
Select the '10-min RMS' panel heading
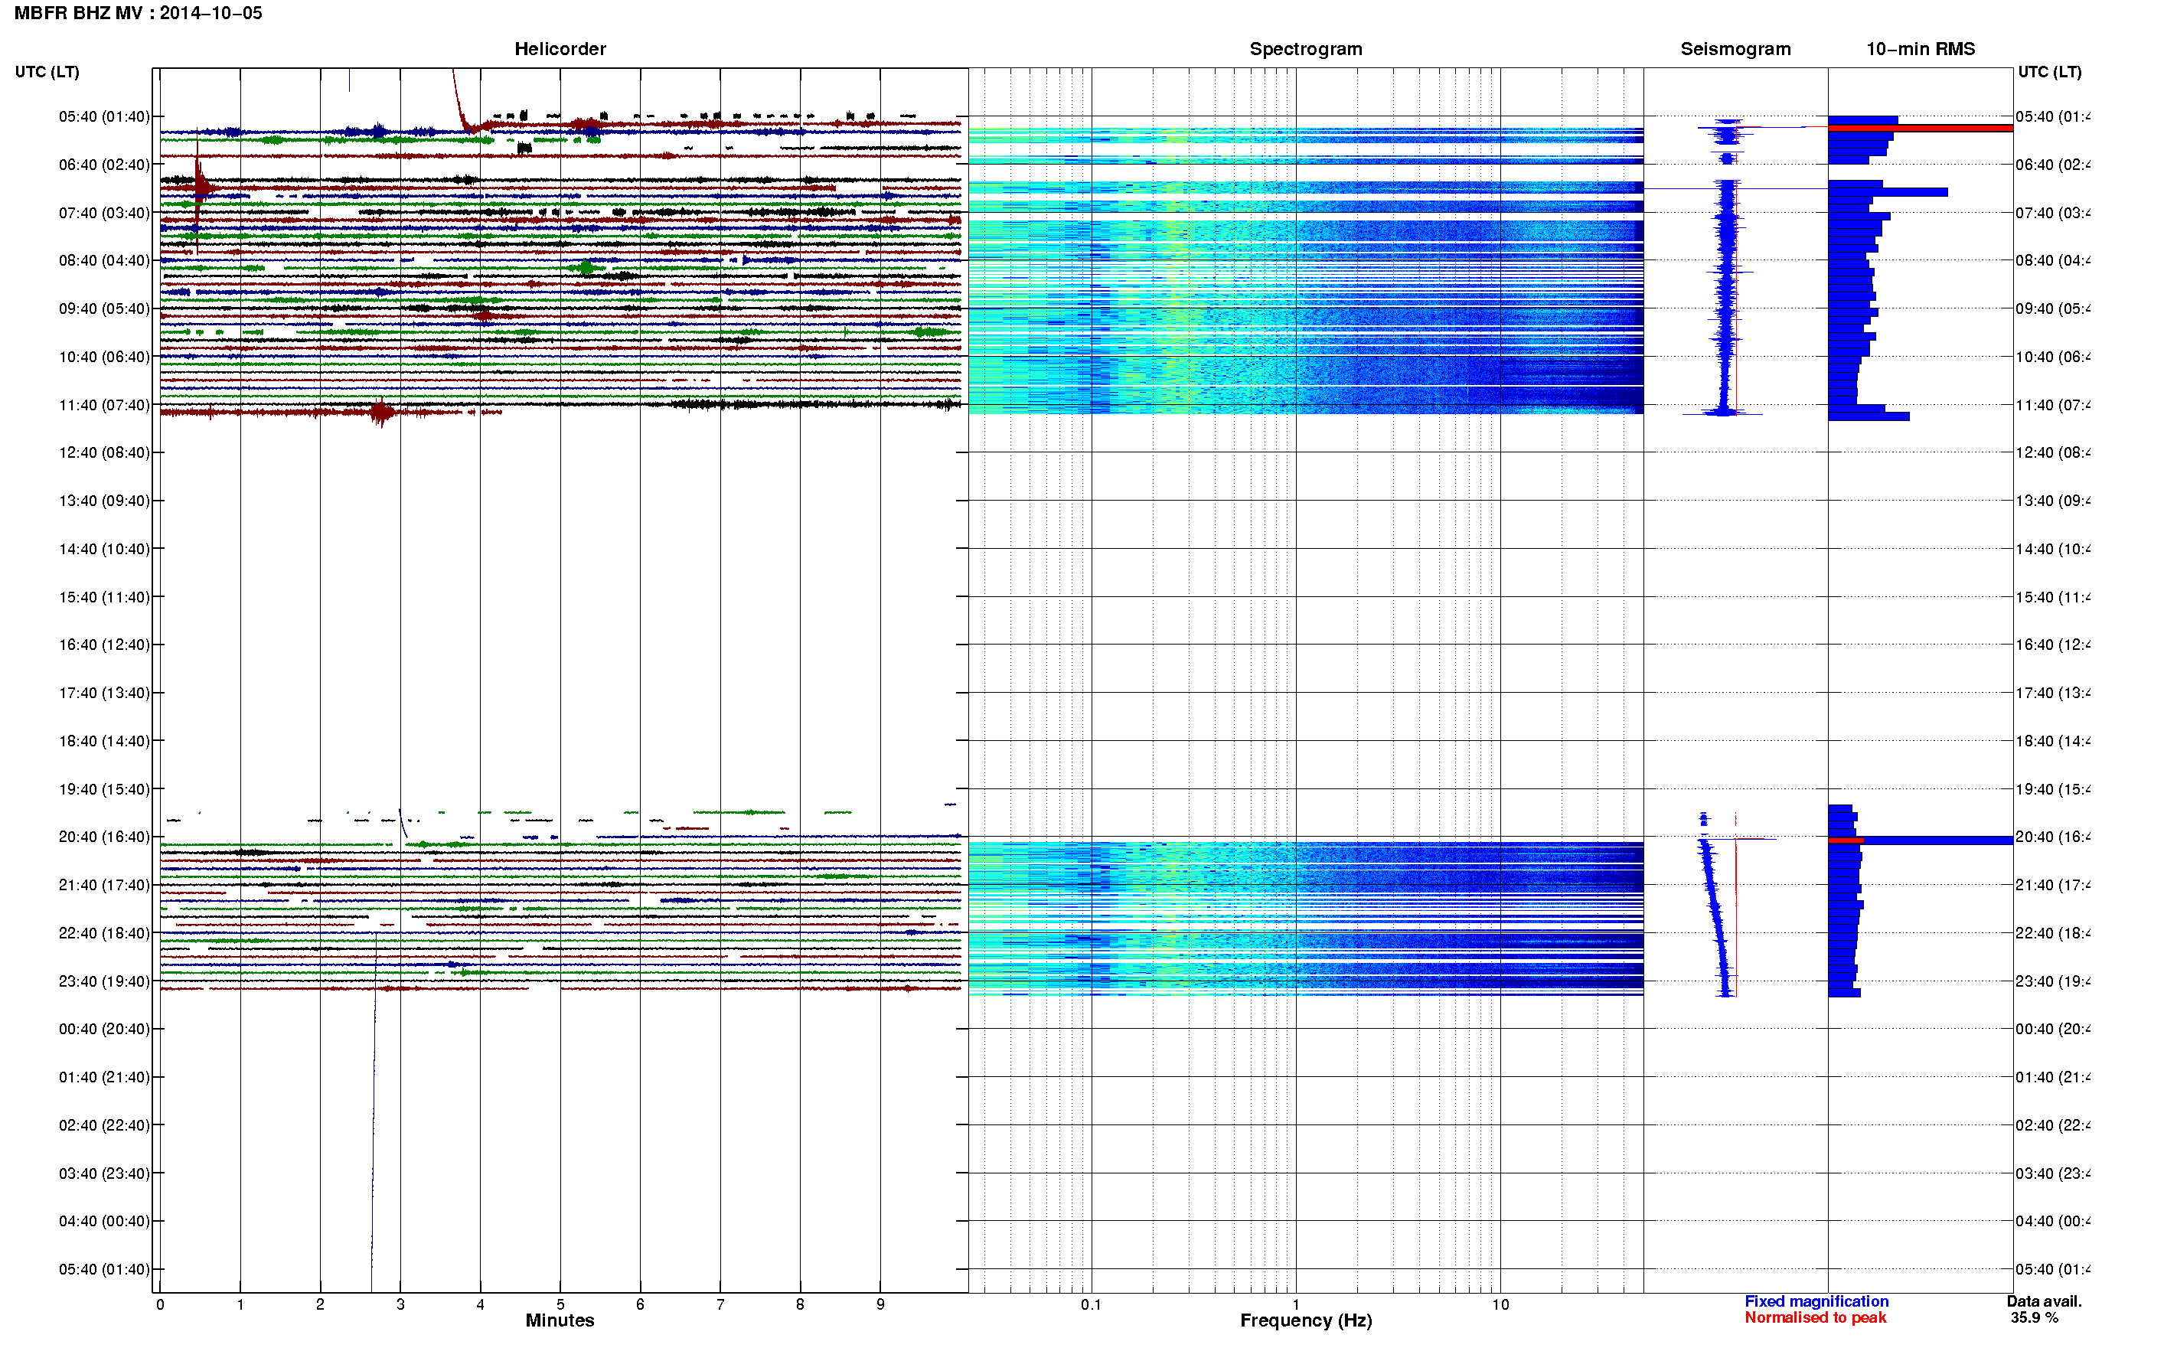click(1920, 49)
